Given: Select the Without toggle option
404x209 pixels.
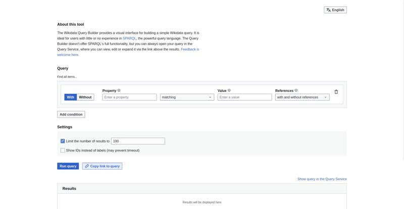Looking at the screenshot, I should (x=85, y=97).
